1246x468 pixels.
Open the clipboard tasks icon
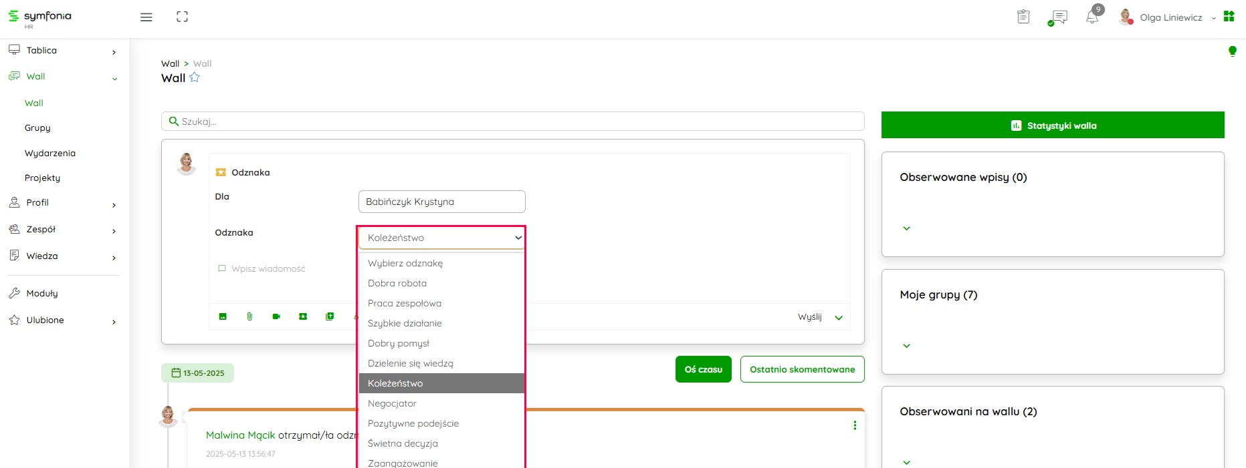pos(1023,17)
